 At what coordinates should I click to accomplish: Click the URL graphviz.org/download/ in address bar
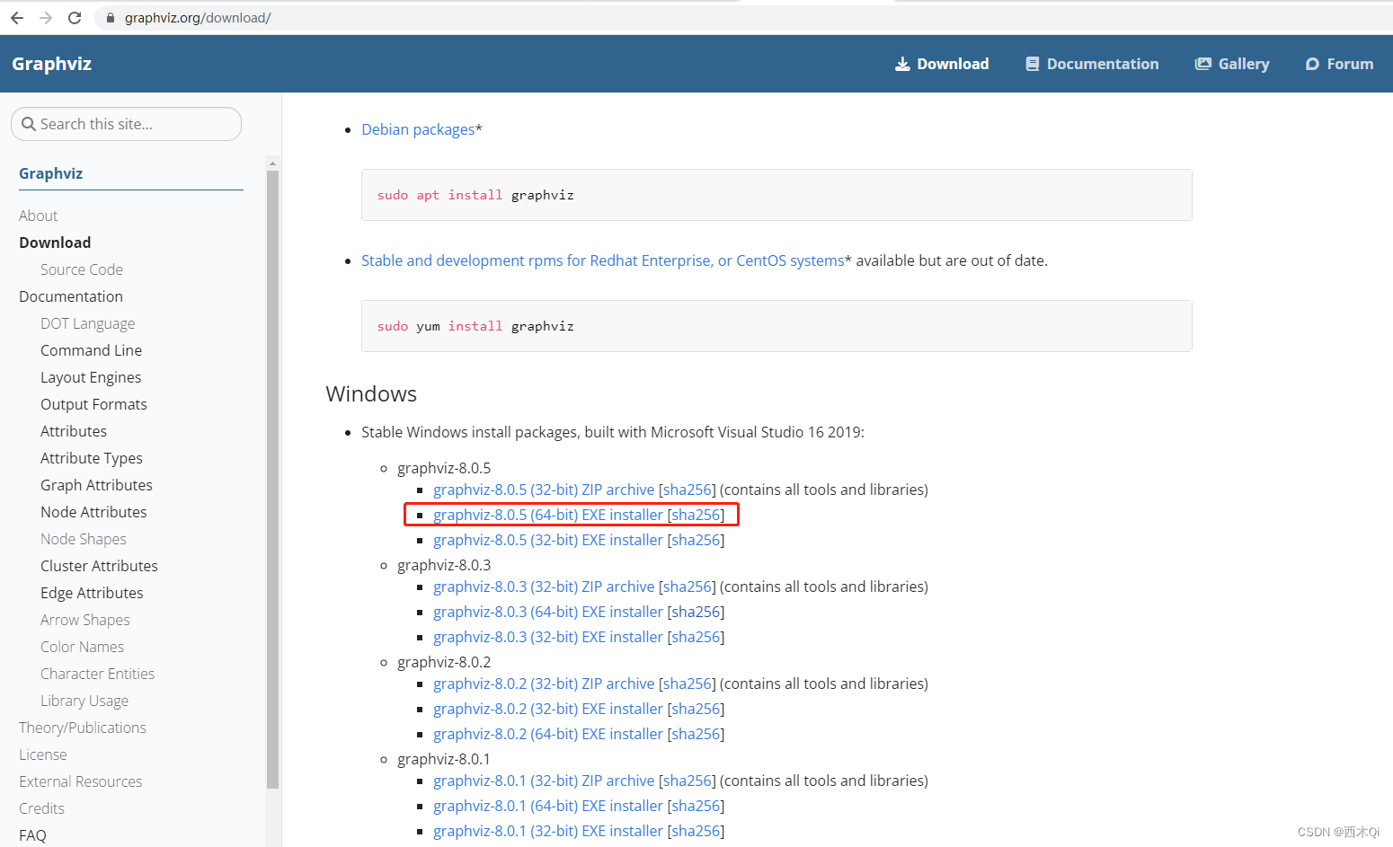[198, 18]
